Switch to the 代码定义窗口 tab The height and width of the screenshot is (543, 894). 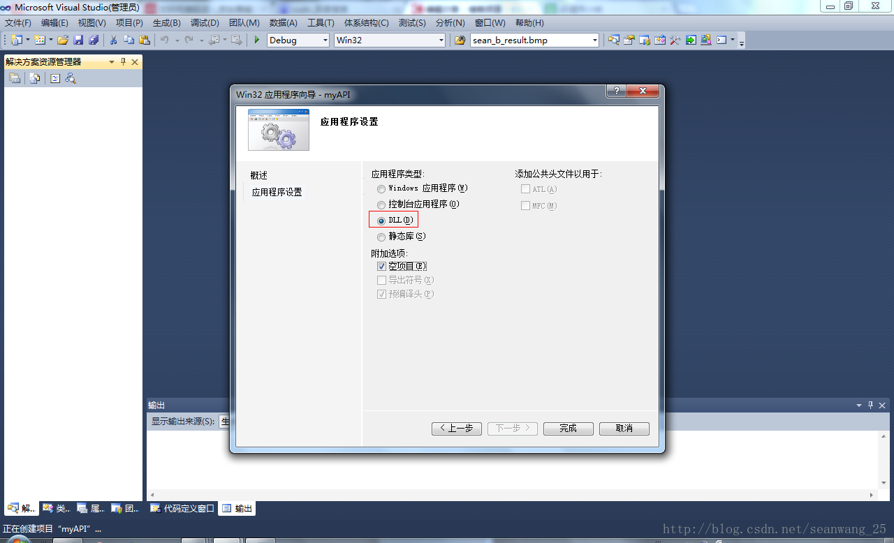(x=182, y=509)
